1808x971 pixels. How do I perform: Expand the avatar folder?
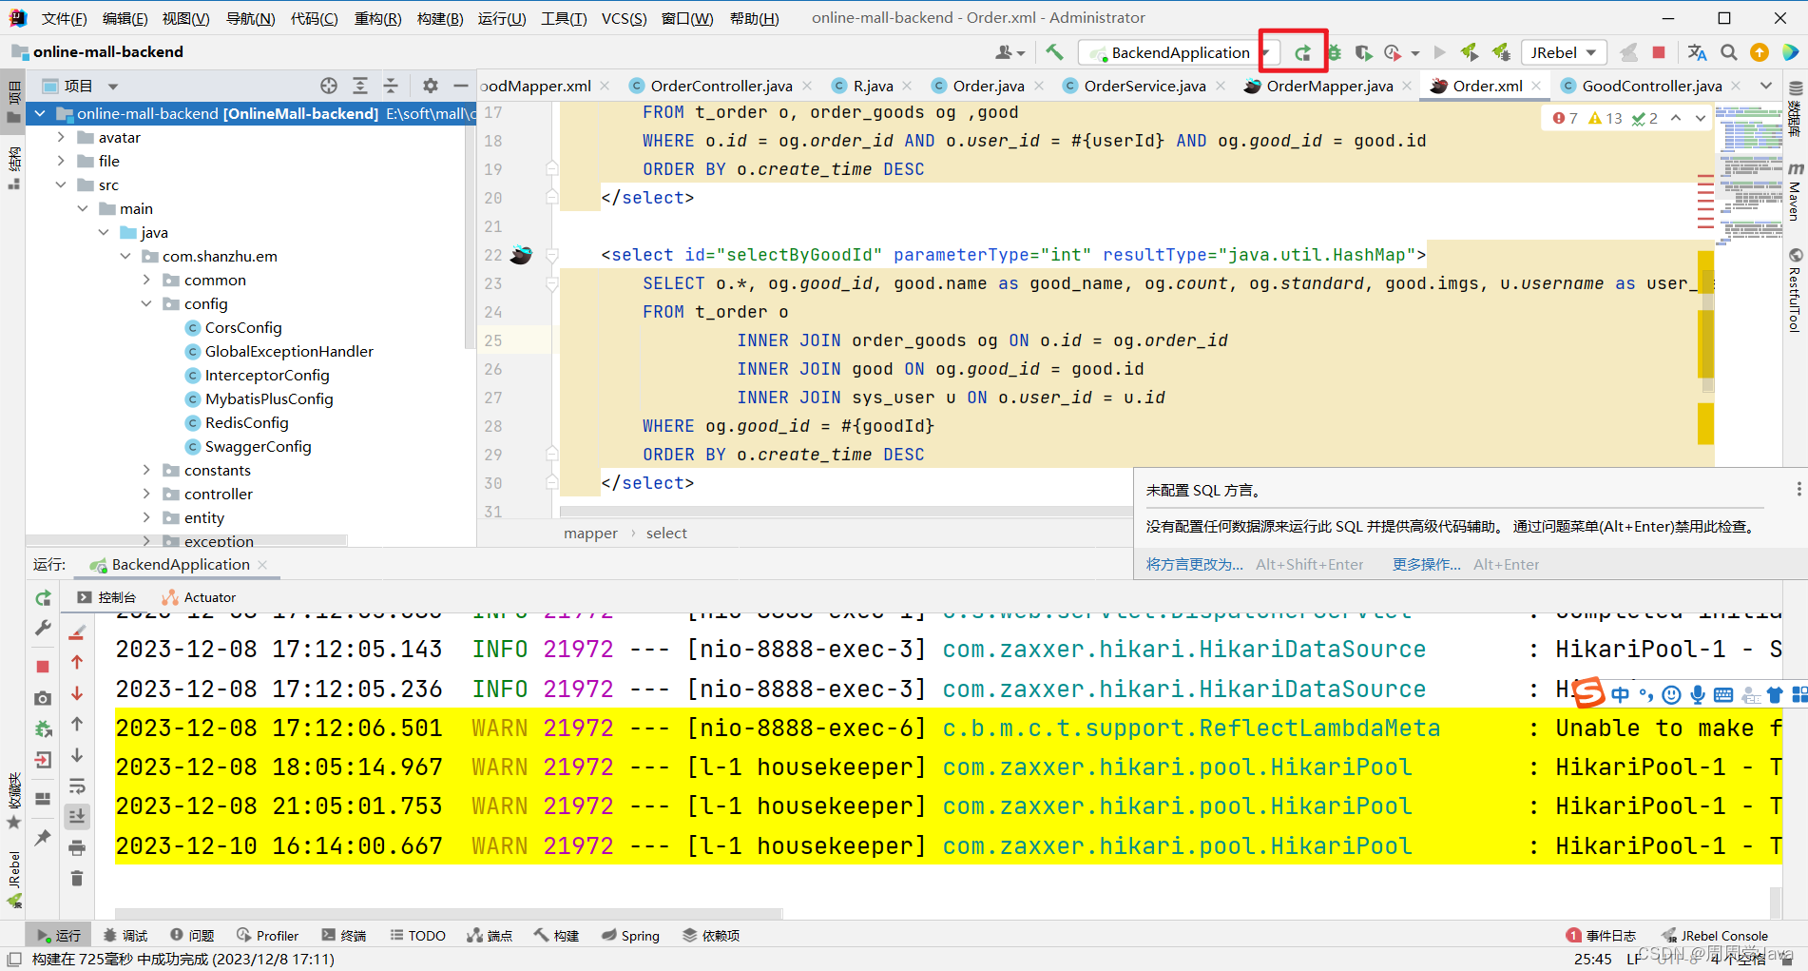click(61, 137)
